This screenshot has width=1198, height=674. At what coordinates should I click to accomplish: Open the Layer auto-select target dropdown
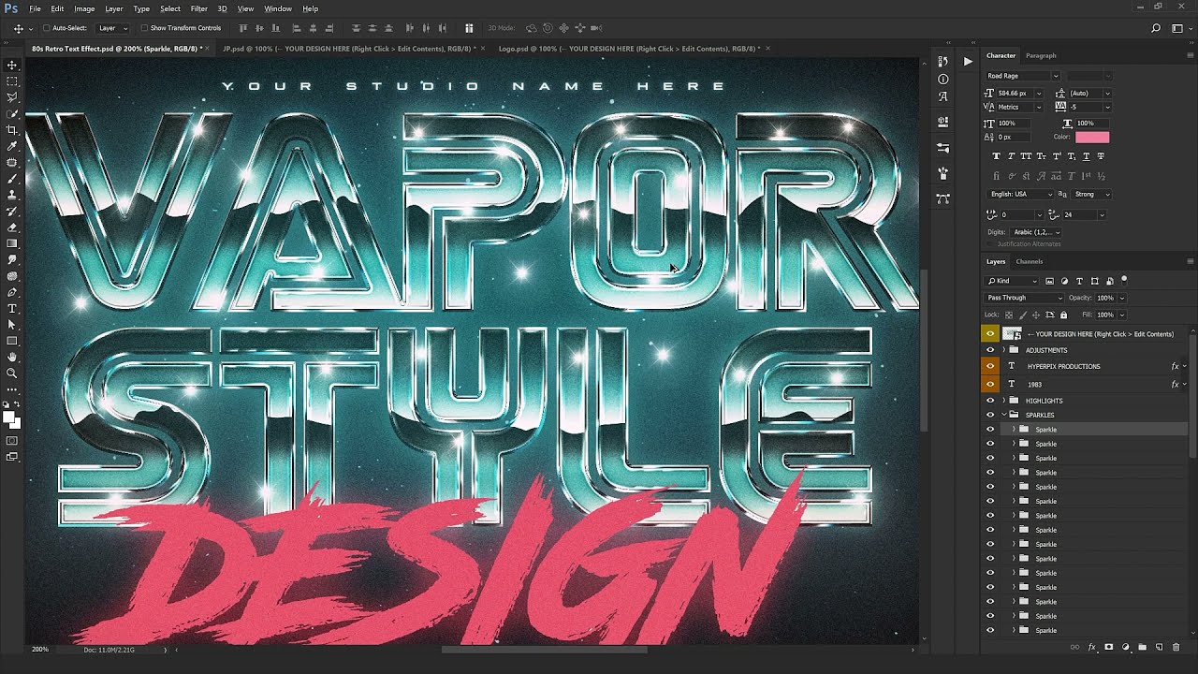click(x=113, y=28)
